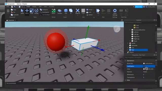162x91 pixels.
Task: Click the Undo arrow in the quick-access bar
Action: [x=15, y=7]
